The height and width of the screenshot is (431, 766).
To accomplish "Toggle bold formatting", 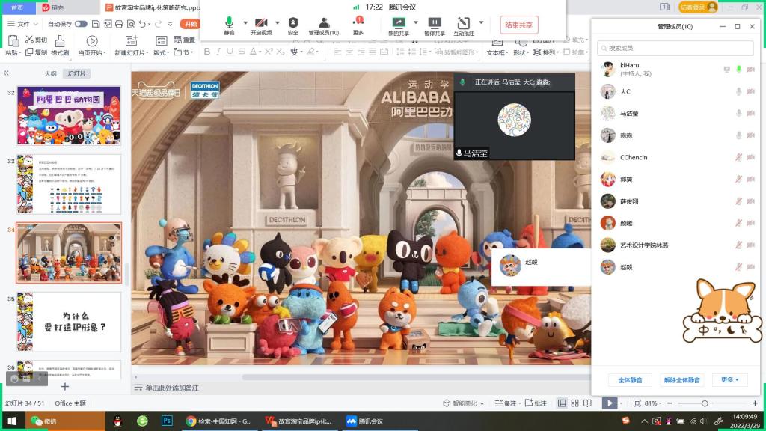I will click(x=207, y=52).
